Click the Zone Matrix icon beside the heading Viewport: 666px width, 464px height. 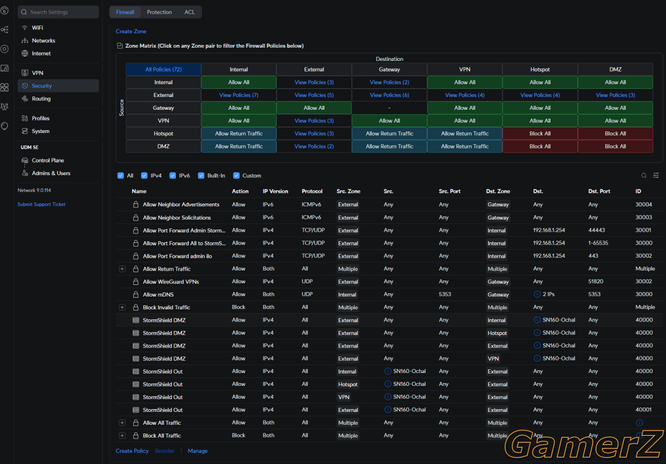[119, 46]
